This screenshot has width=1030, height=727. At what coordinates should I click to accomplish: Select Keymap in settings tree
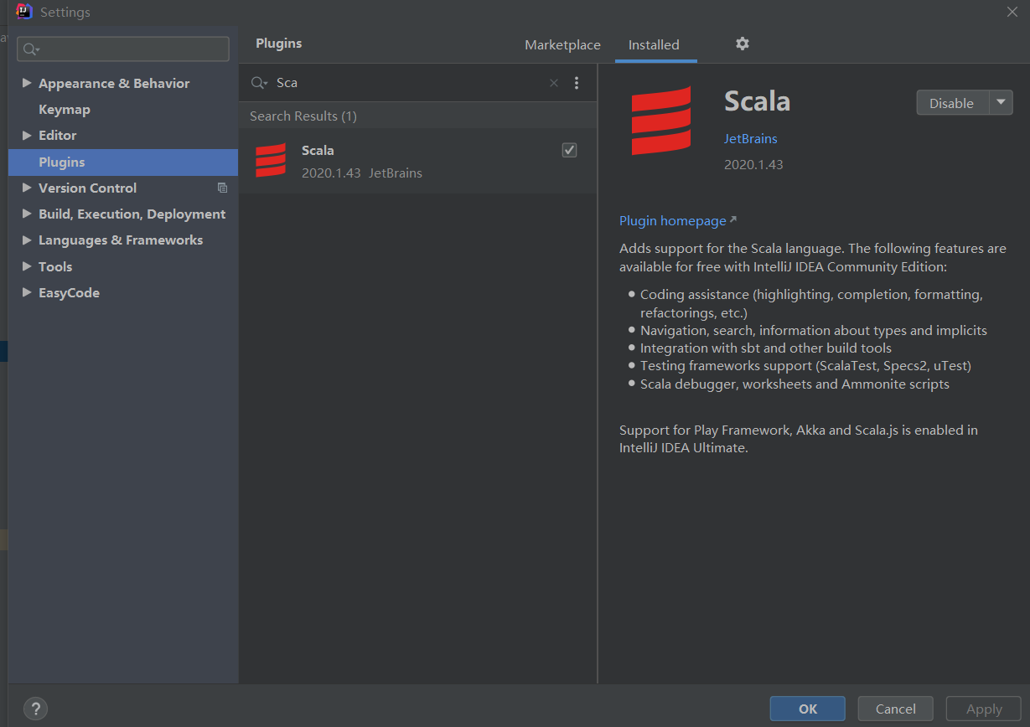(65, 109)
